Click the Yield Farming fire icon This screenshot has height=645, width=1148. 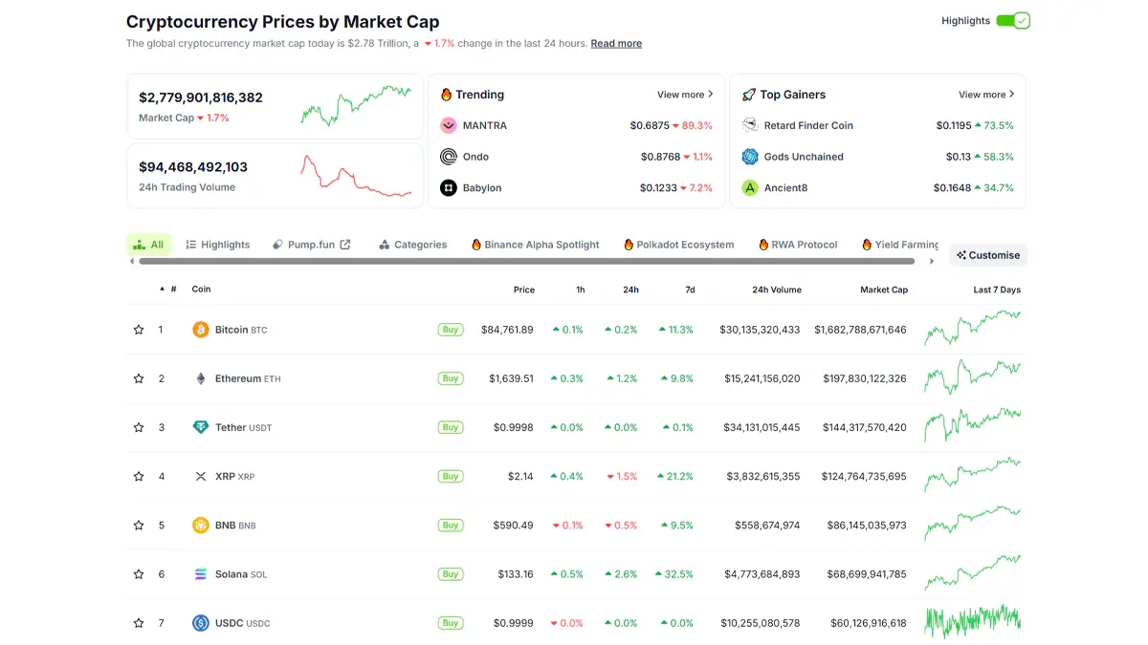point(867,245)
